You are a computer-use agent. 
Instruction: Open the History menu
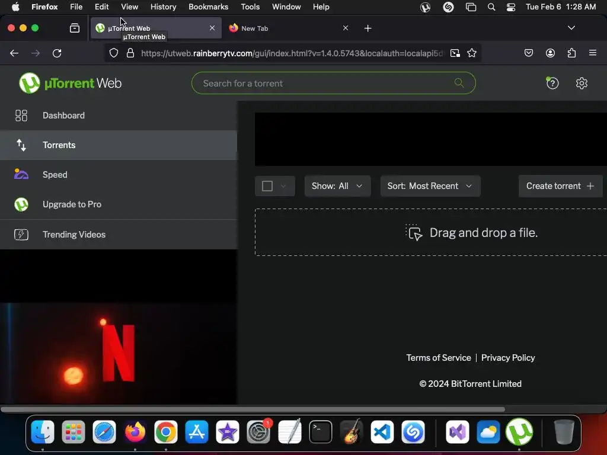tap(164, 7)
